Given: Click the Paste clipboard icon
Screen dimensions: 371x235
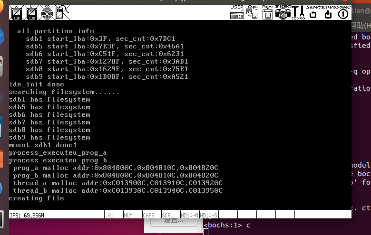Looking at the screenshot, I should [x=267, y=12].
